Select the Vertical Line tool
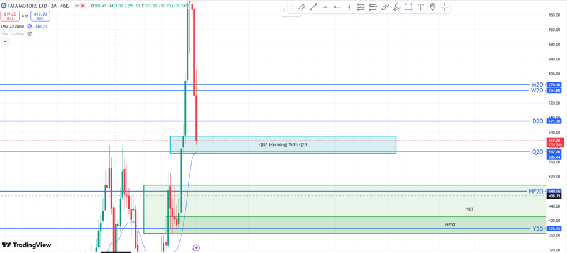567x253 pixels. click(x=349, y=7)
